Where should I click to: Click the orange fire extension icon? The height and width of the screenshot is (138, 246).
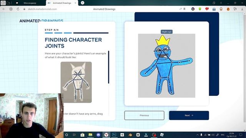(x=228, y=9)
